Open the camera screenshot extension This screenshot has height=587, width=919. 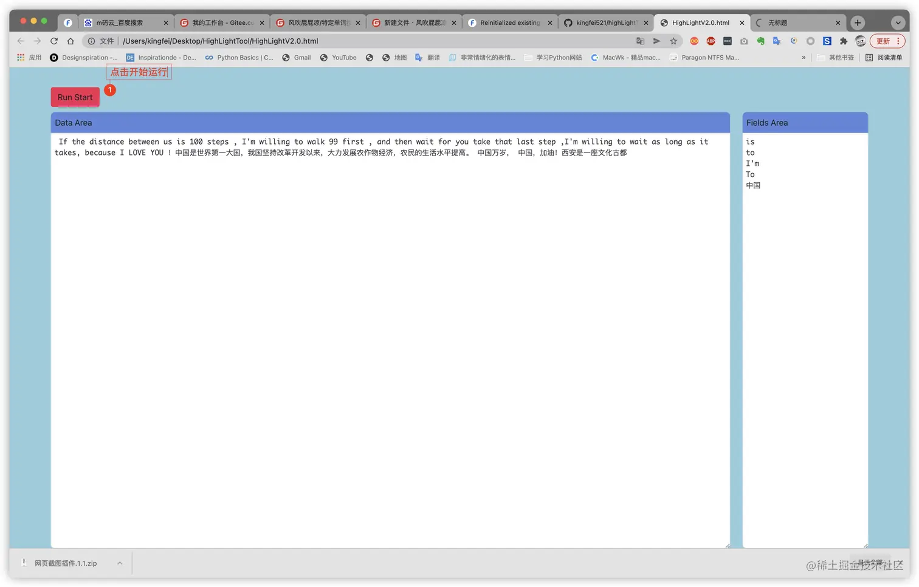744,41
